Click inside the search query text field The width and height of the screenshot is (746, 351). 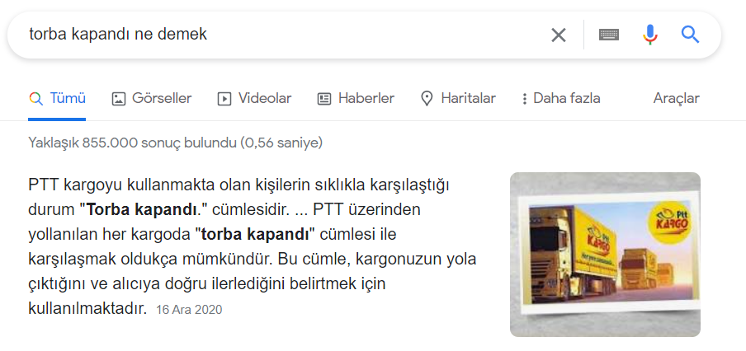[x=286, y=35]
